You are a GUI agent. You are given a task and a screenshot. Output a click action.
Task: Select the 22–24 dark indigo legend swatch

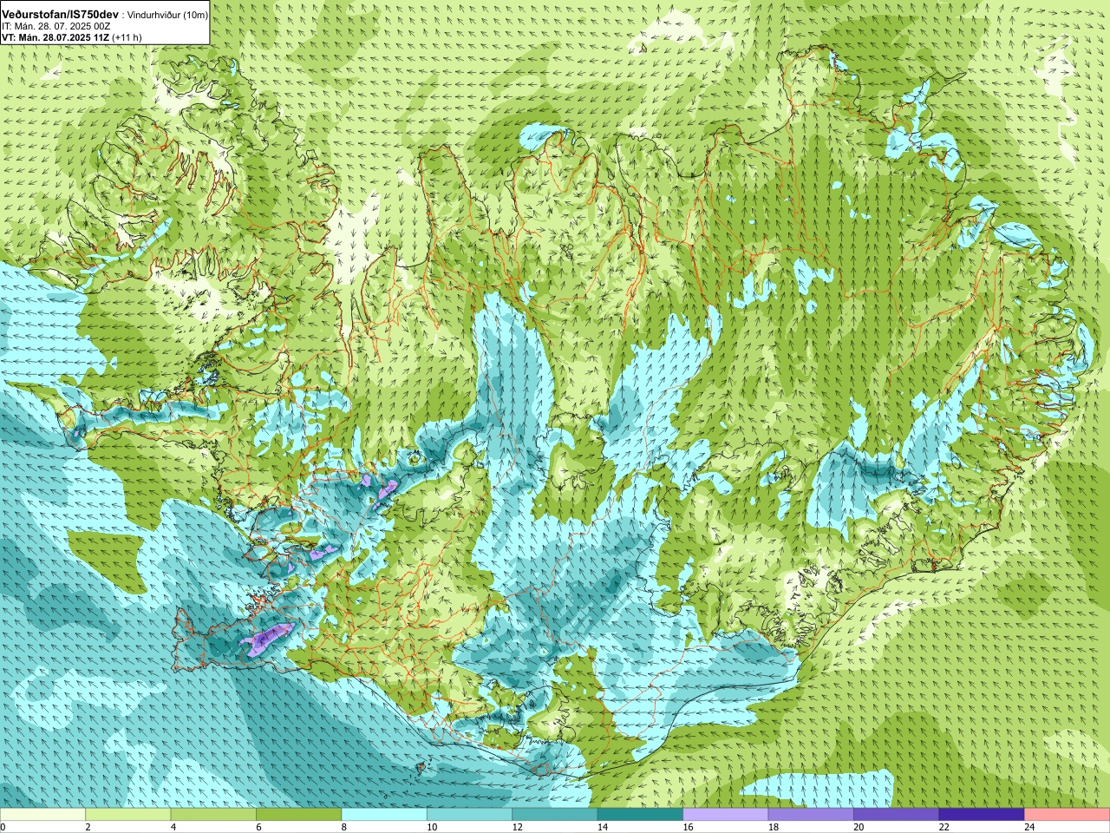982,815
